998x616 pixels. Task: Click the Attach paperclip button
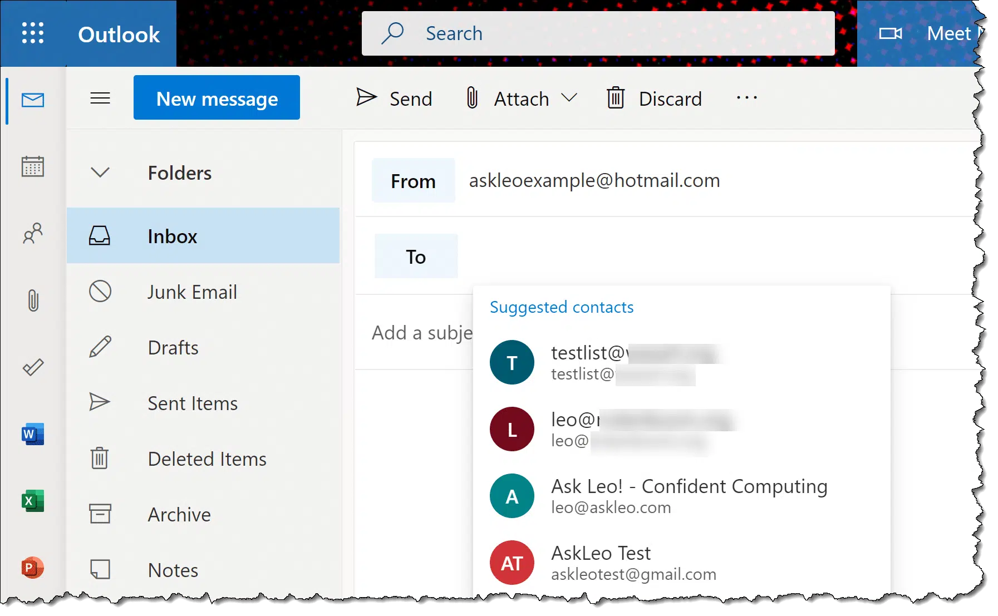point(508,98)
